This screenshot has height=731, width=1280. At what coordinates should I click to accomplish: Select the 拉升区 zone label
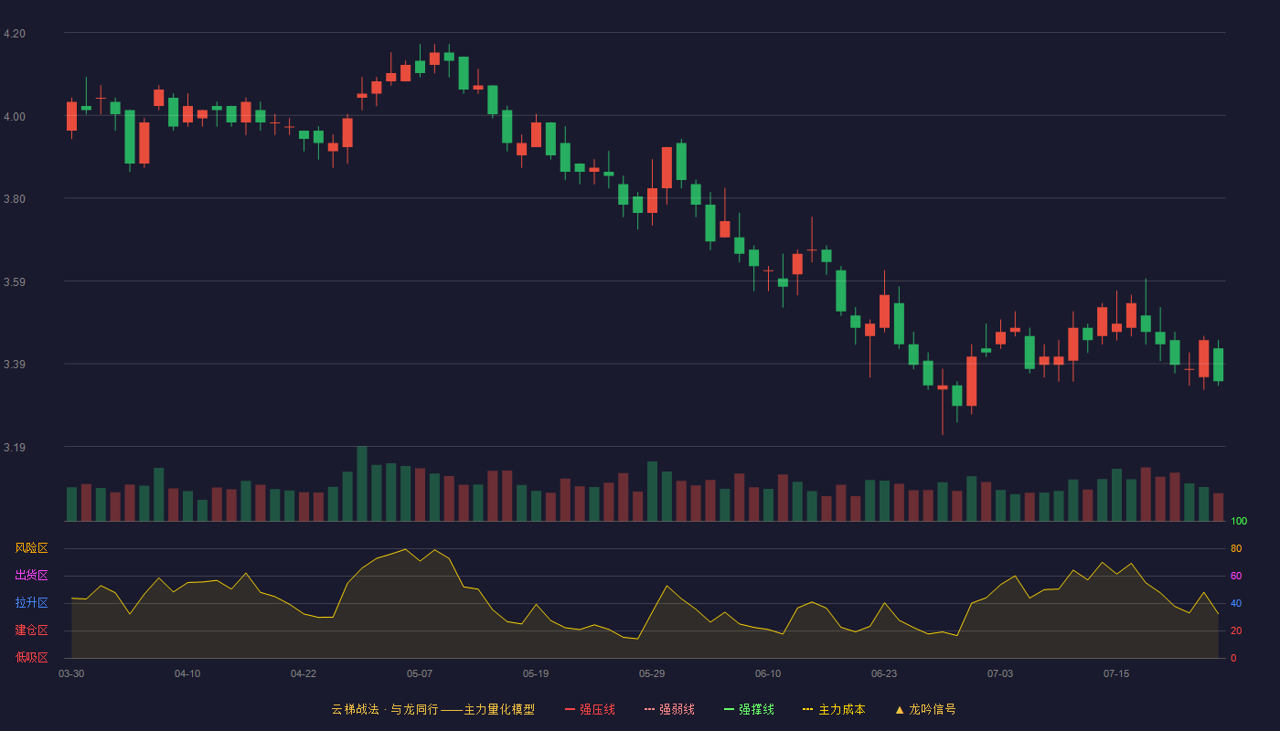31,603
